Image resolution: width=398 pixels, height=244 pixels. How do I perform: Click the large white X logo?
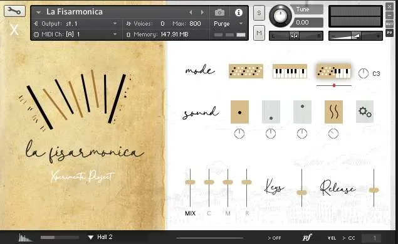14,29
